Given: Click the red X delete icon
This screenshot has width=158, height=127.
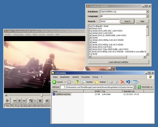Looking at the screenshot, I should tap(122, 82).
